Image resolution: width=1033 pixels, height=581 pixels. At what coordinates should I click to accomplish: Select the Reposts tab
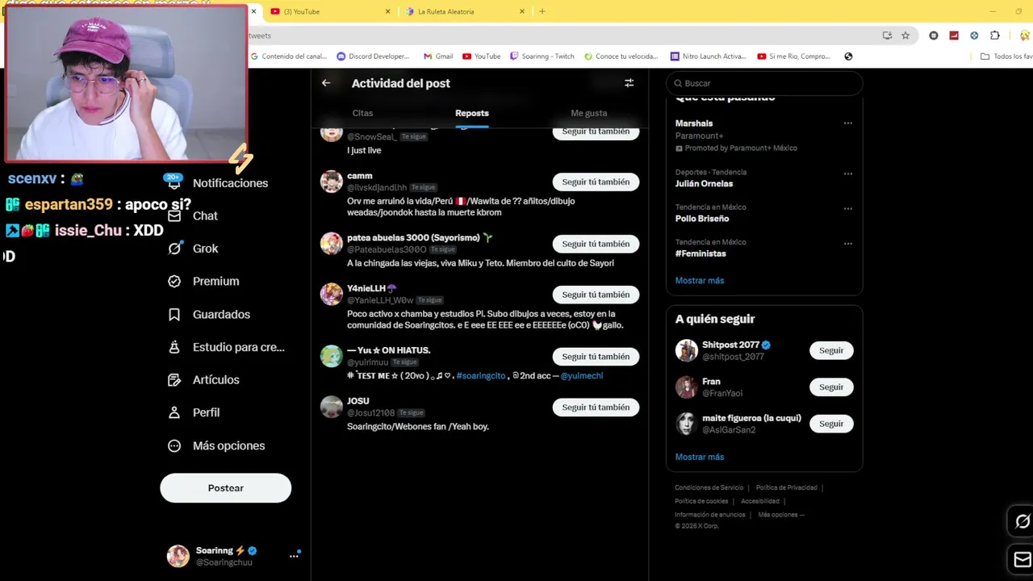(472, 113)
